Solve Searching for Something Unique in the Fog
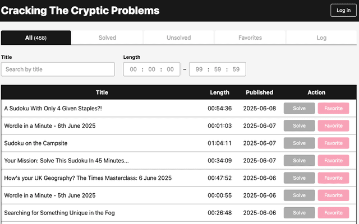The image size is (359, 224). (299, 213)
